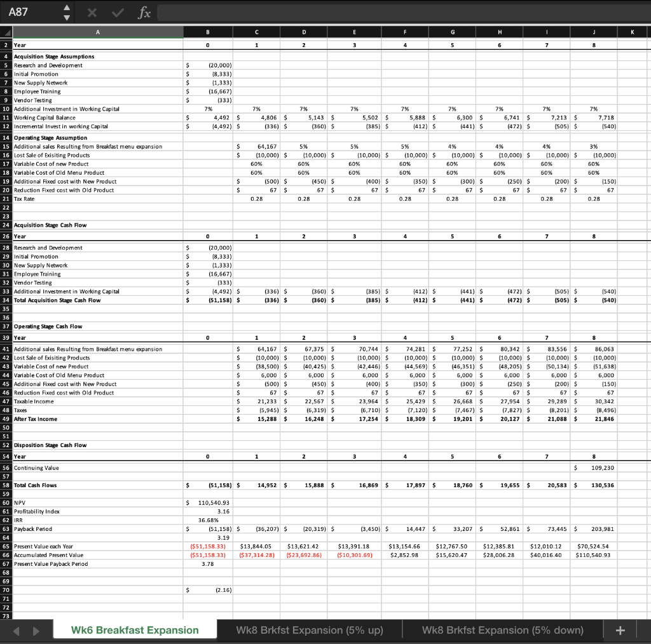Screen dimensions: 651x644
Task: Click the left sheet-navigation arrow
Action: (16, 630)
